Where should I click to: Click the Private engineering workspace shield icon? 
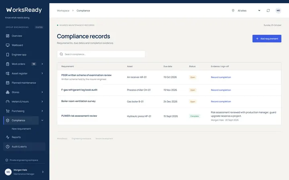(x=7, y=160)
